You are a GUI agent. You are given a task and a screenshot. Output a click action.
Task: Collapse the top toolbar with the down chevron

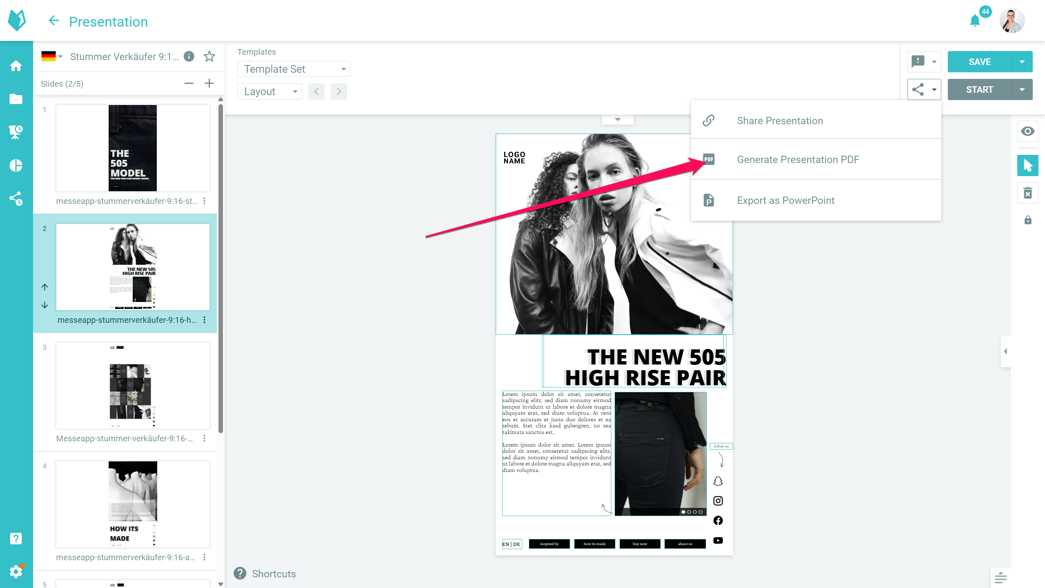tap(617, 119)
